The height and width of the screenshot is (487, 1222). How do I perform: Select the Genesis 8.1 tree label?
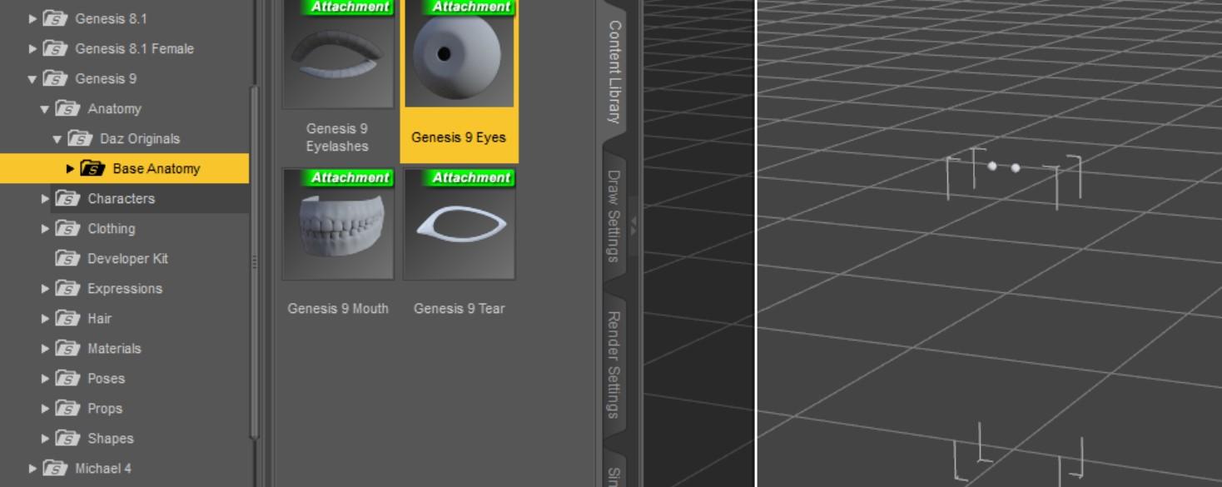coord(111,18)
